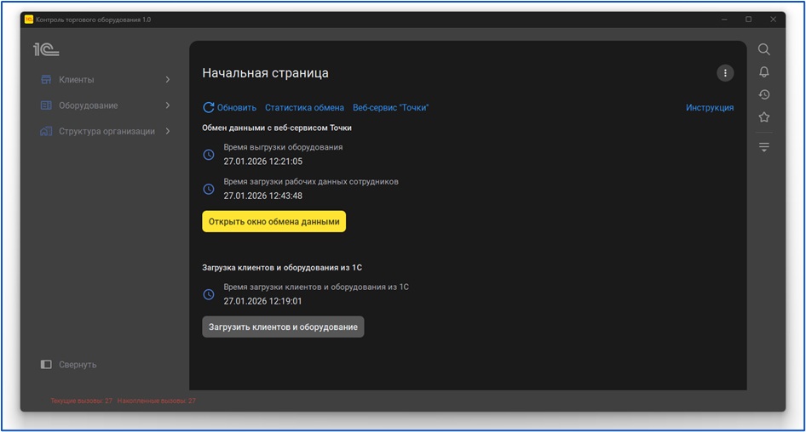Click Загрузка клиентов и оборудования из 1С heading
Screen dimensions: 806x432
[282, 267]
